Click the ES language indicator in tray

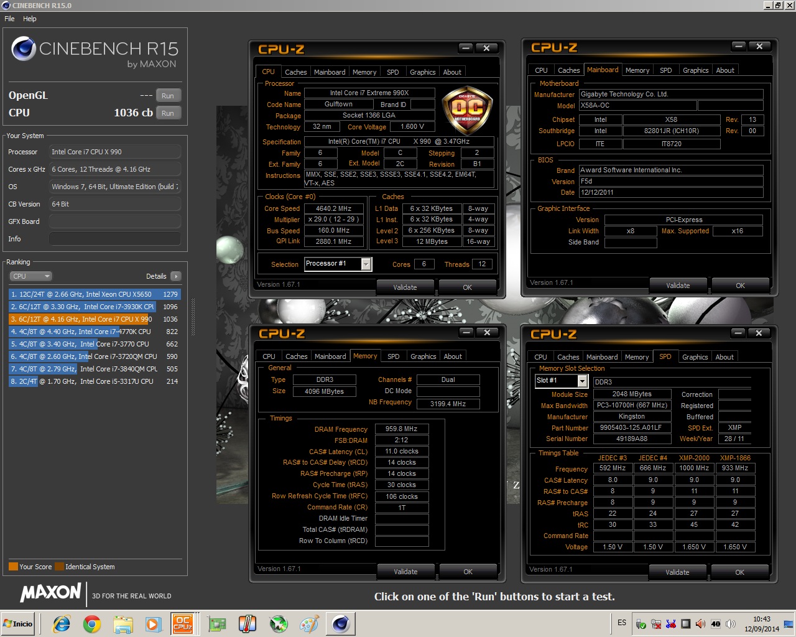point(622,623)
